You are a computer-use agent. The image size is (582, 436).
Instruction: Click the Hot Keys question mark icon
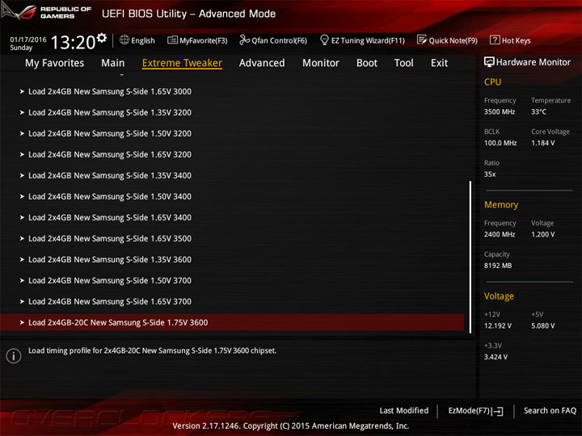click(x=495, y=40)
